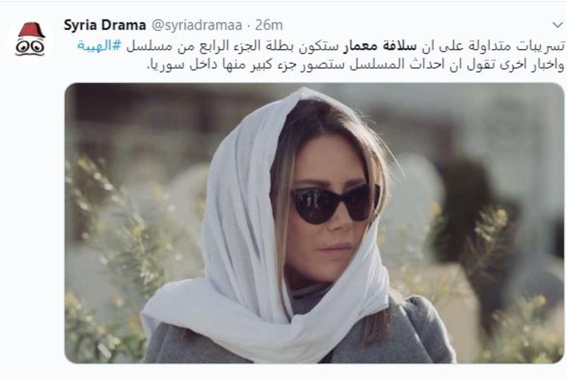Click the first line of tweet text
Screen dimensions: 567x379
pos(321,46)
